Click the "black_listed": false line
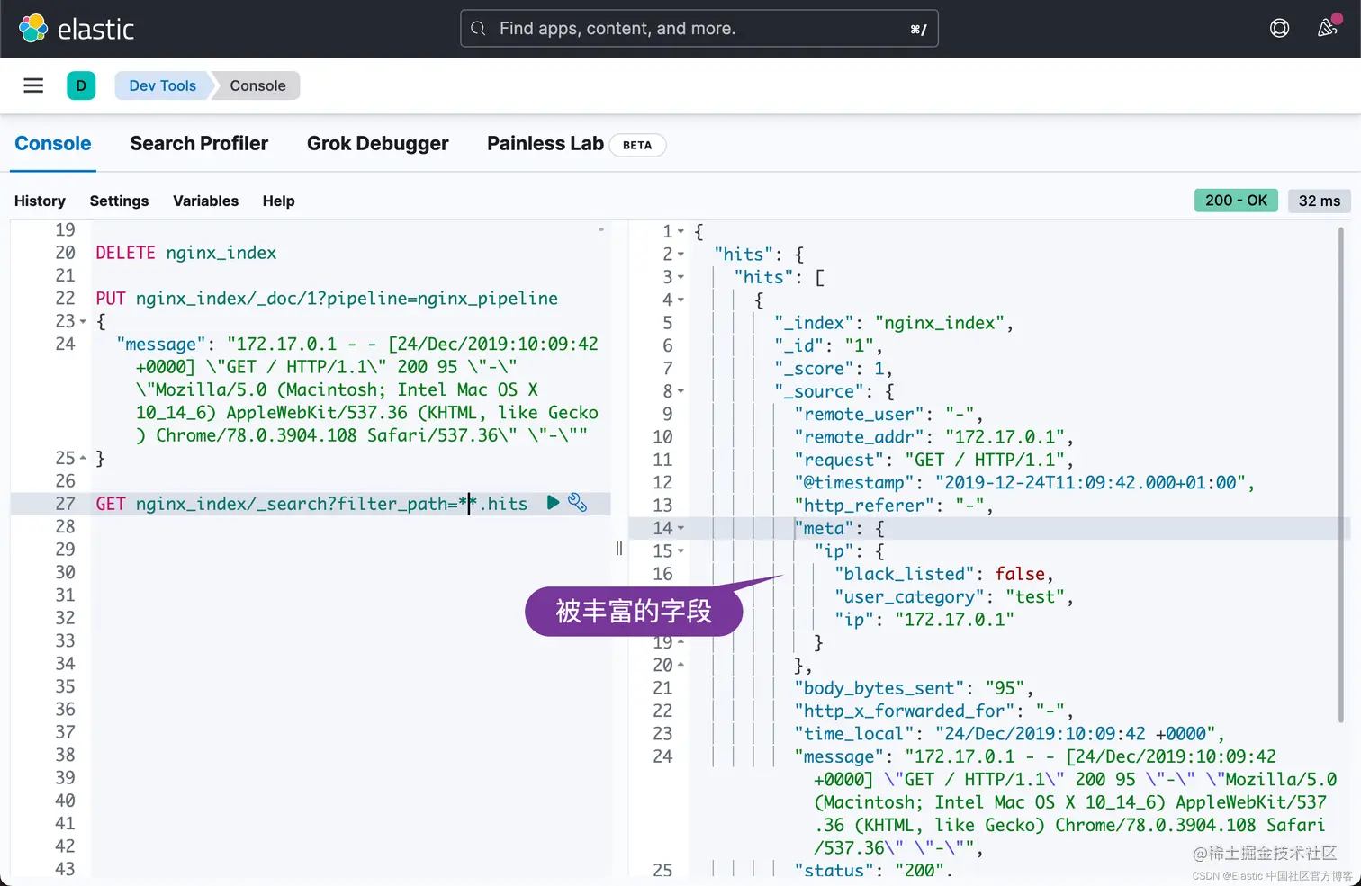The image size is (1361, 886). (944, 574)
